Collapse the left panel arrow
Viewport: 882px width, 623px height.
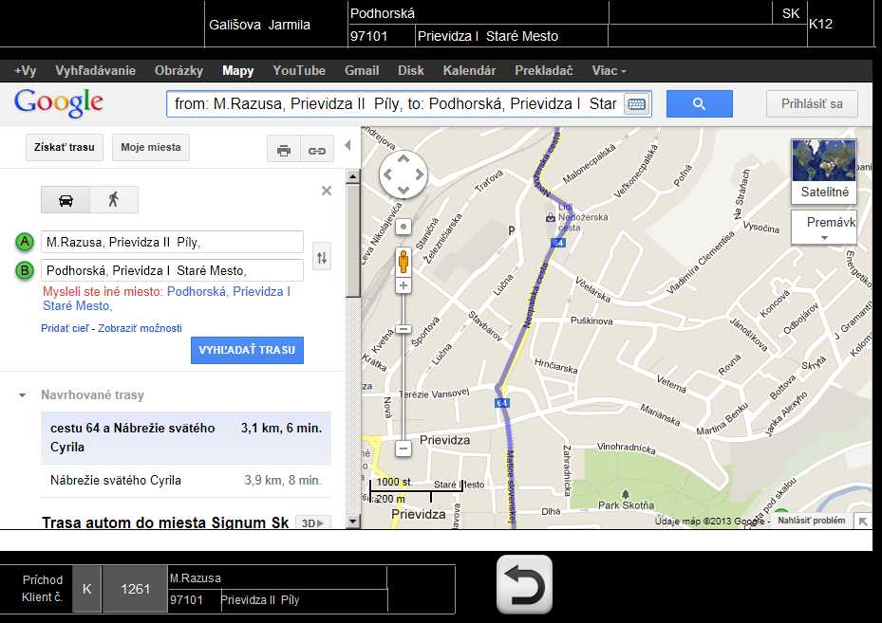pyautogui.click(x=347, y=146)
